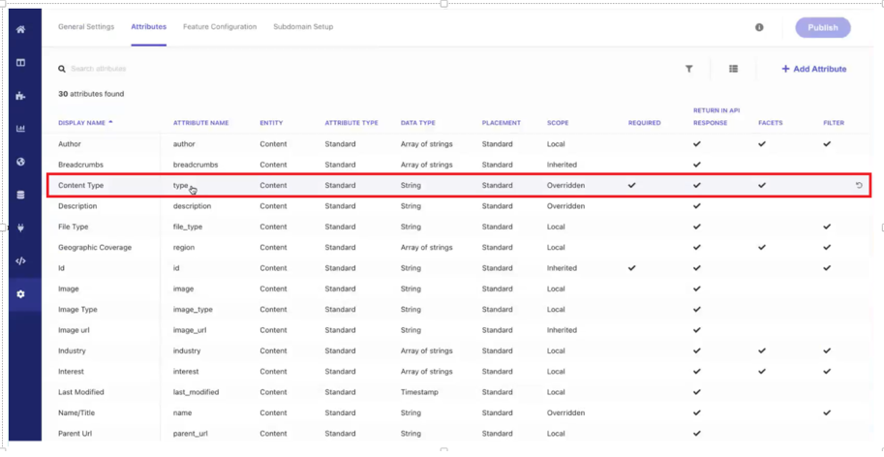Click the 'last_modified' attribute name cell

[197, 391]
